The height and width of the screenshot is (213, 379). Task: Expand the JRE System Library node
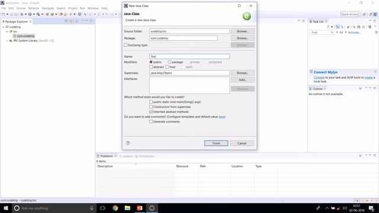click(x=7, y=41)
